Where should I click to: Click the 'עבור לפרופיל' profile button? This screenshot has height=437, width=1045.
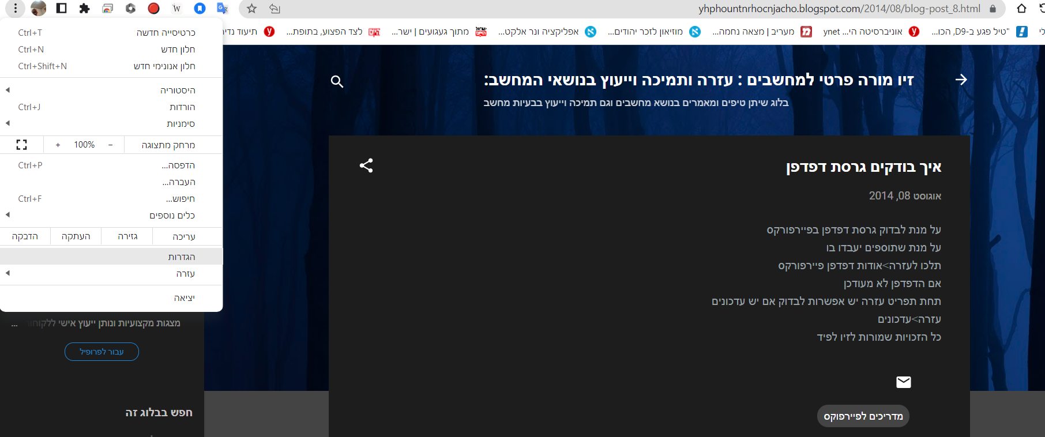click(102, 352)
